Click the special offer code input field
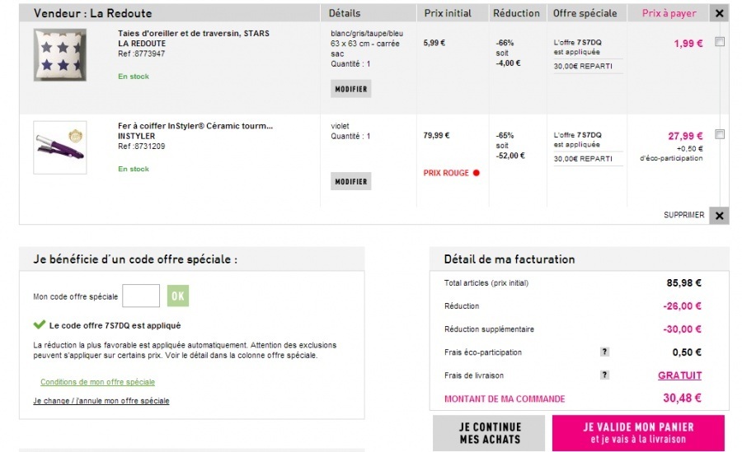742x452 pixels. tap(141, 296)
